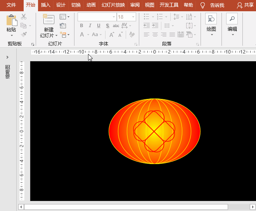Click the Tell Me lightbulb icon

point(202,5)
